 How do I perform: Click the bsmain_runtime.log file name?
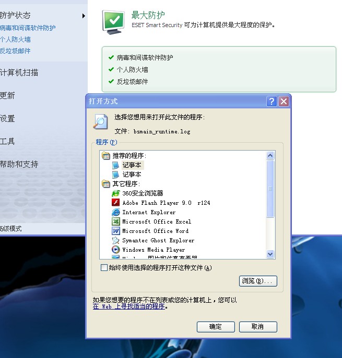tap(162, 131)
